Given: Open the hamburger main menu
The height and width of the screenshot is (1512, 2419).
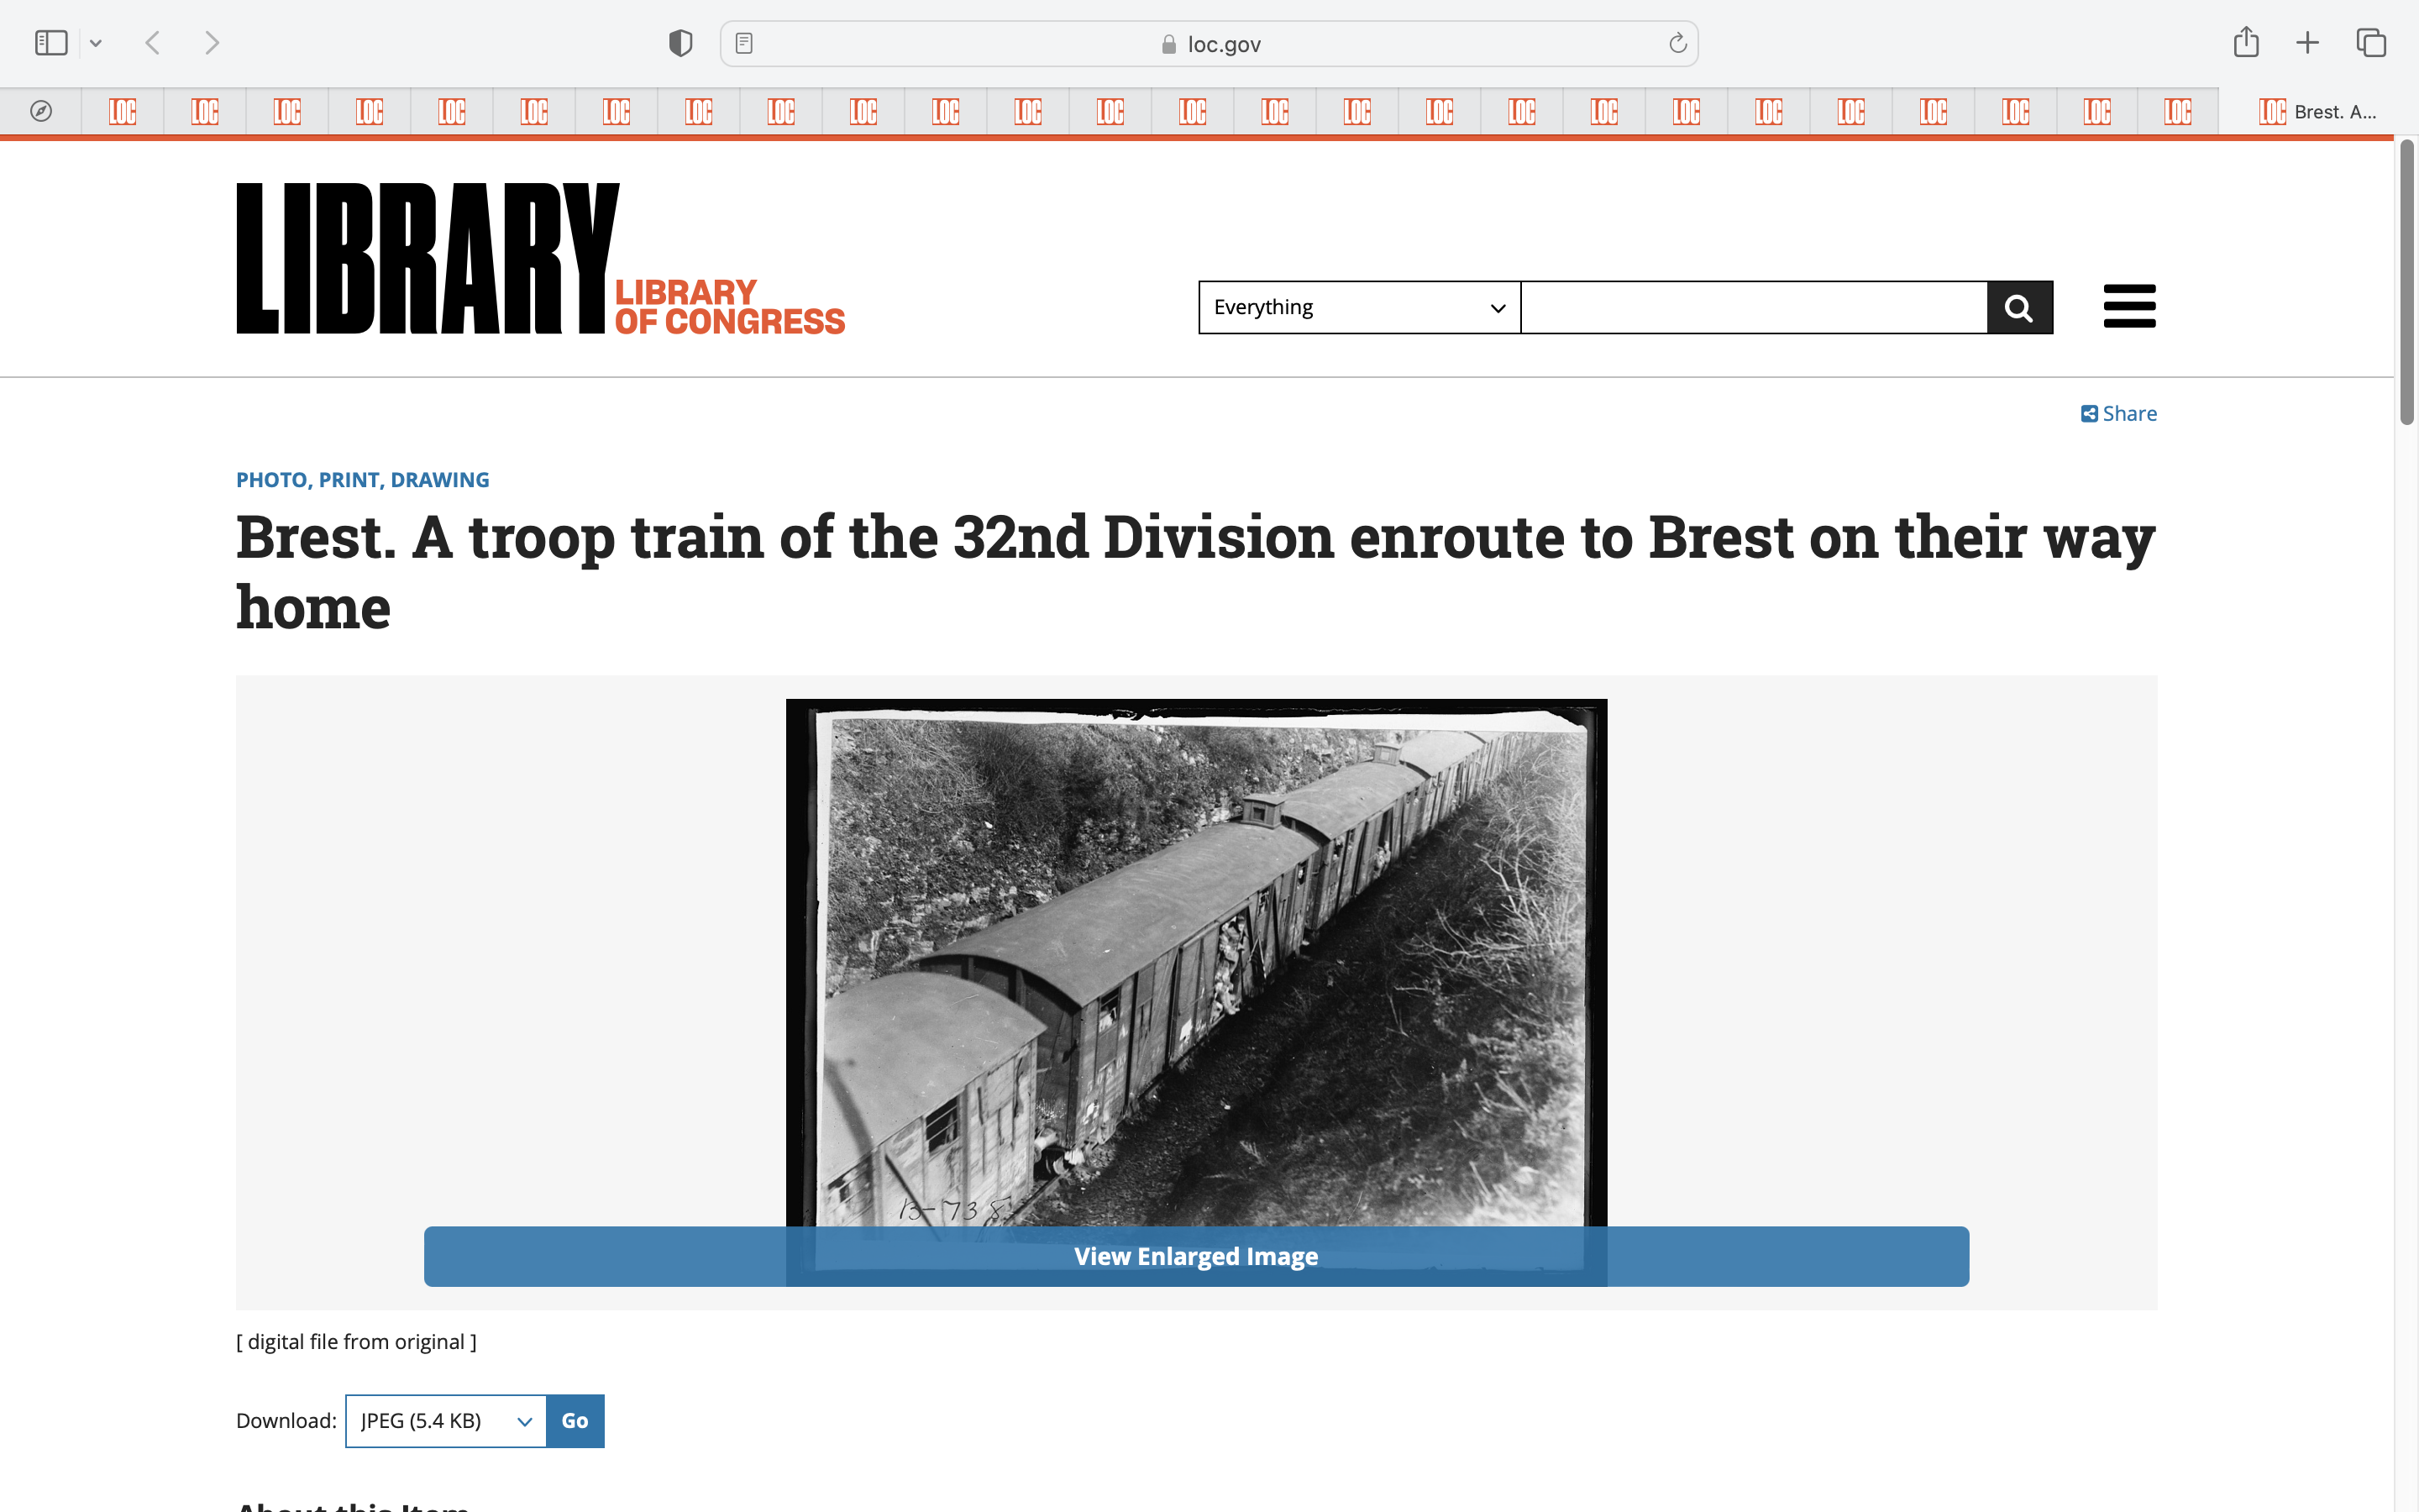Looking at the screenshot, I should click(x=2129, y=306).
